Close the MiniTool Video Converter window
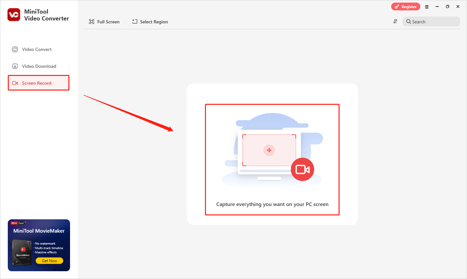This screenshot has width=467, height=279. (458, 6)
